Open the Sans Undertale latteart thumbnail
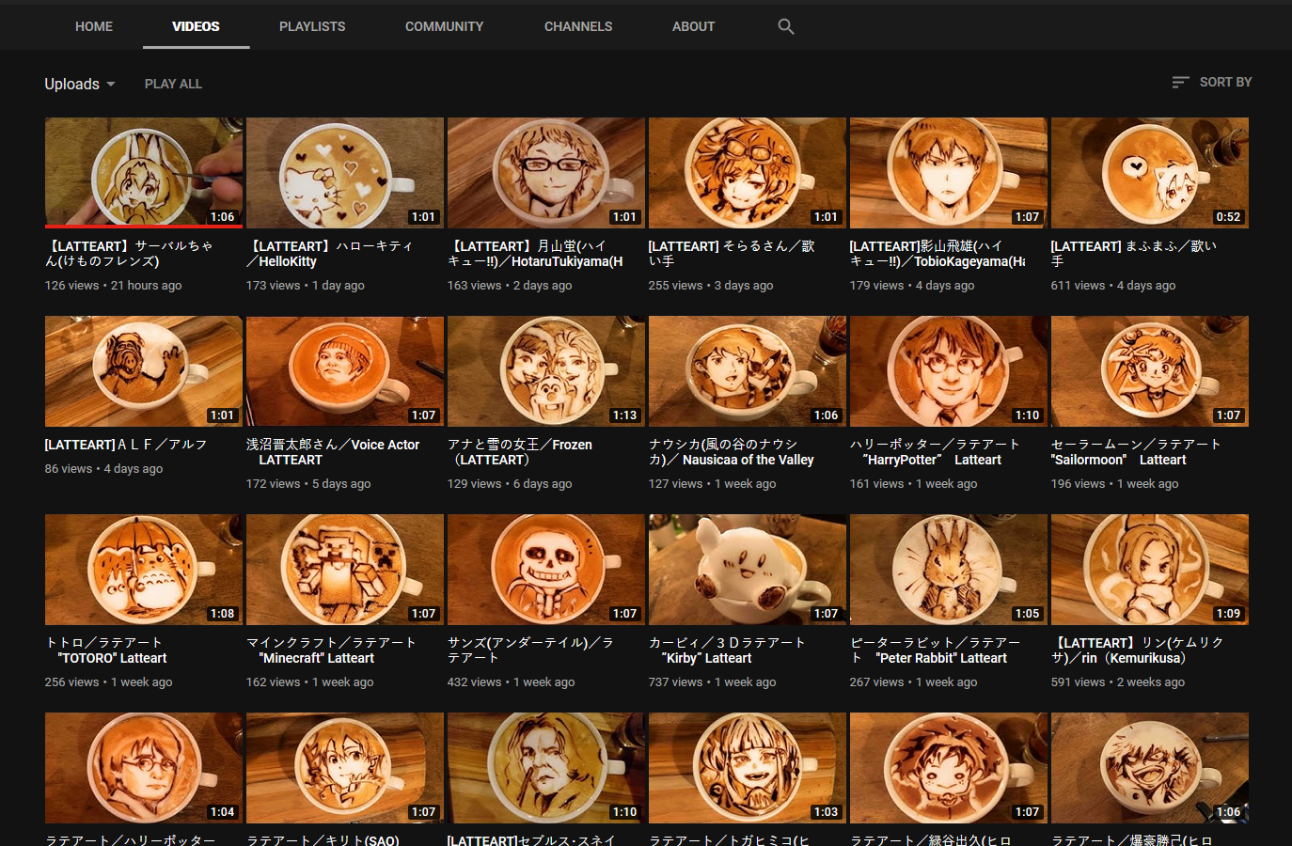This screenshot has width=1292, height=846. (x=545, y=570)
